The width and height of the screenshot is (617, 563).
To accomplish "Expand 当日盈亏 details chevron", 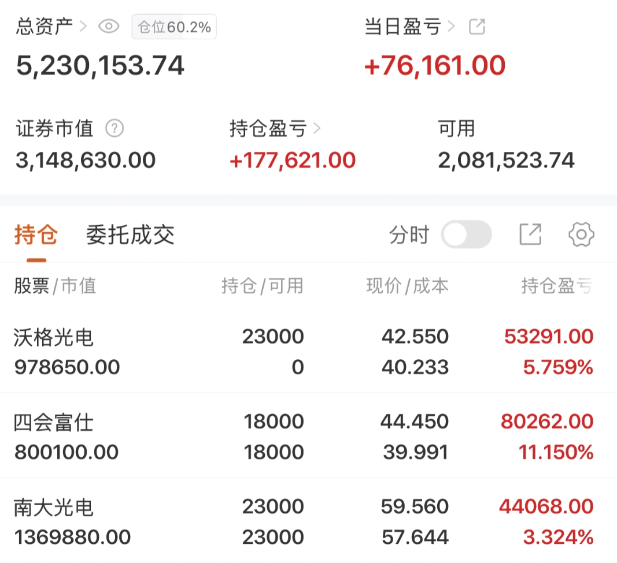I will point(452,27).
